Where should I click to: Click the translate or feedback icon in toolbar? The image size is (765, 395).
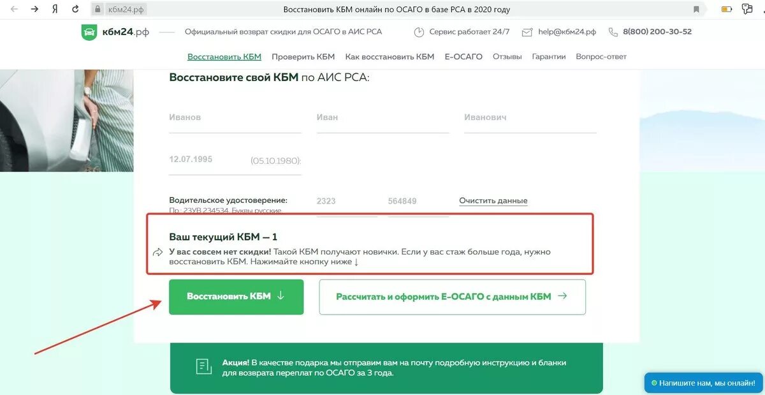coord(746,10)
